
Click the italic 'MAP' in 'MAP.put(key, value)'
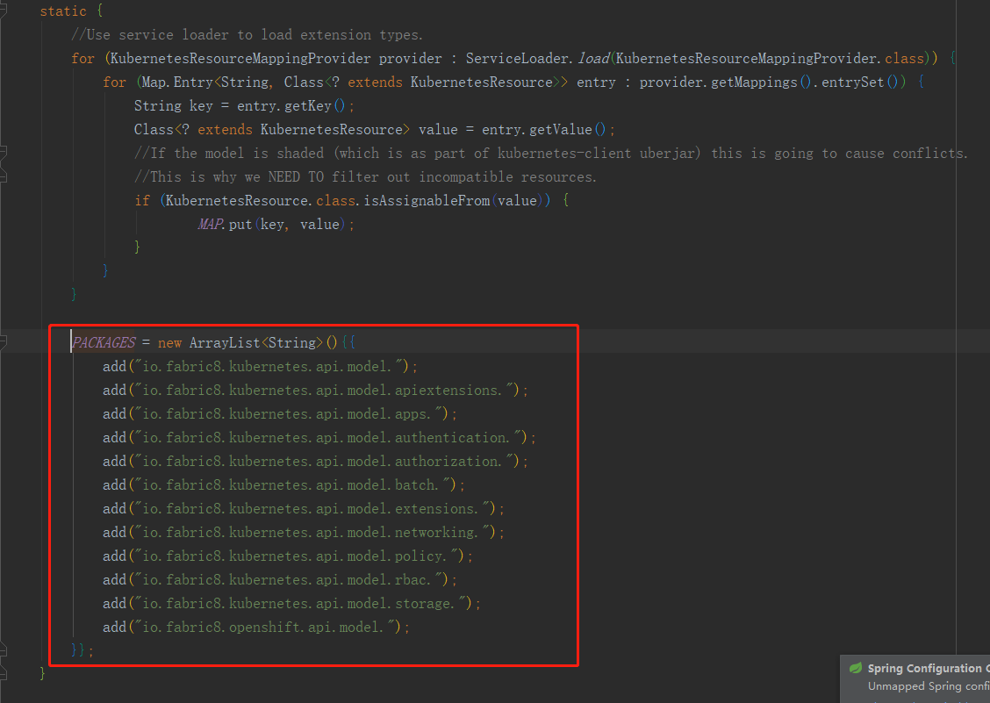211,224
